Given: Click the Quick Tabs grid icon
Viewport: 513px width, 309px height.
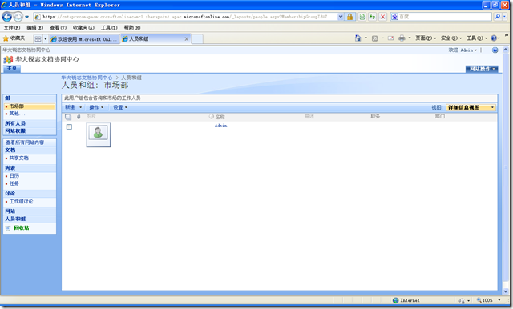Looking at the screenshot, I should click(38, 39).
